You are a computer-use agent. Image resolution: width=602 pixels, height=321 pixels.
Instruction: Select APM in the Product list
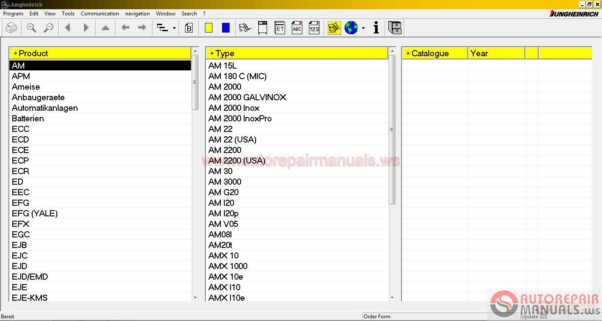pyautogui.click(x=100, y=76)
